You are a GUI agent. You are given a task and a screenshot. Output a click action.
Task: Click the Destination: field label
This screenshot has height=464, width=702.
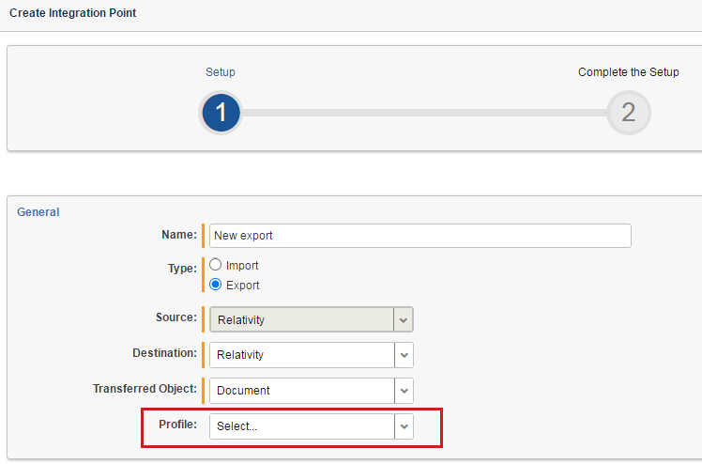coord(165,353)
